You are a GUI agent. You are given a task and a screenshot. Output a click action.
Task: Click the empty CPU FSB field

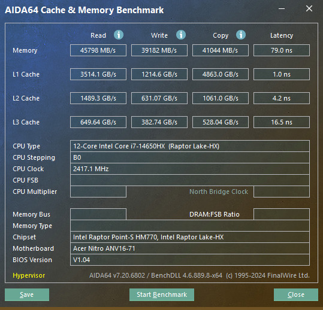(x=190, y=180)
